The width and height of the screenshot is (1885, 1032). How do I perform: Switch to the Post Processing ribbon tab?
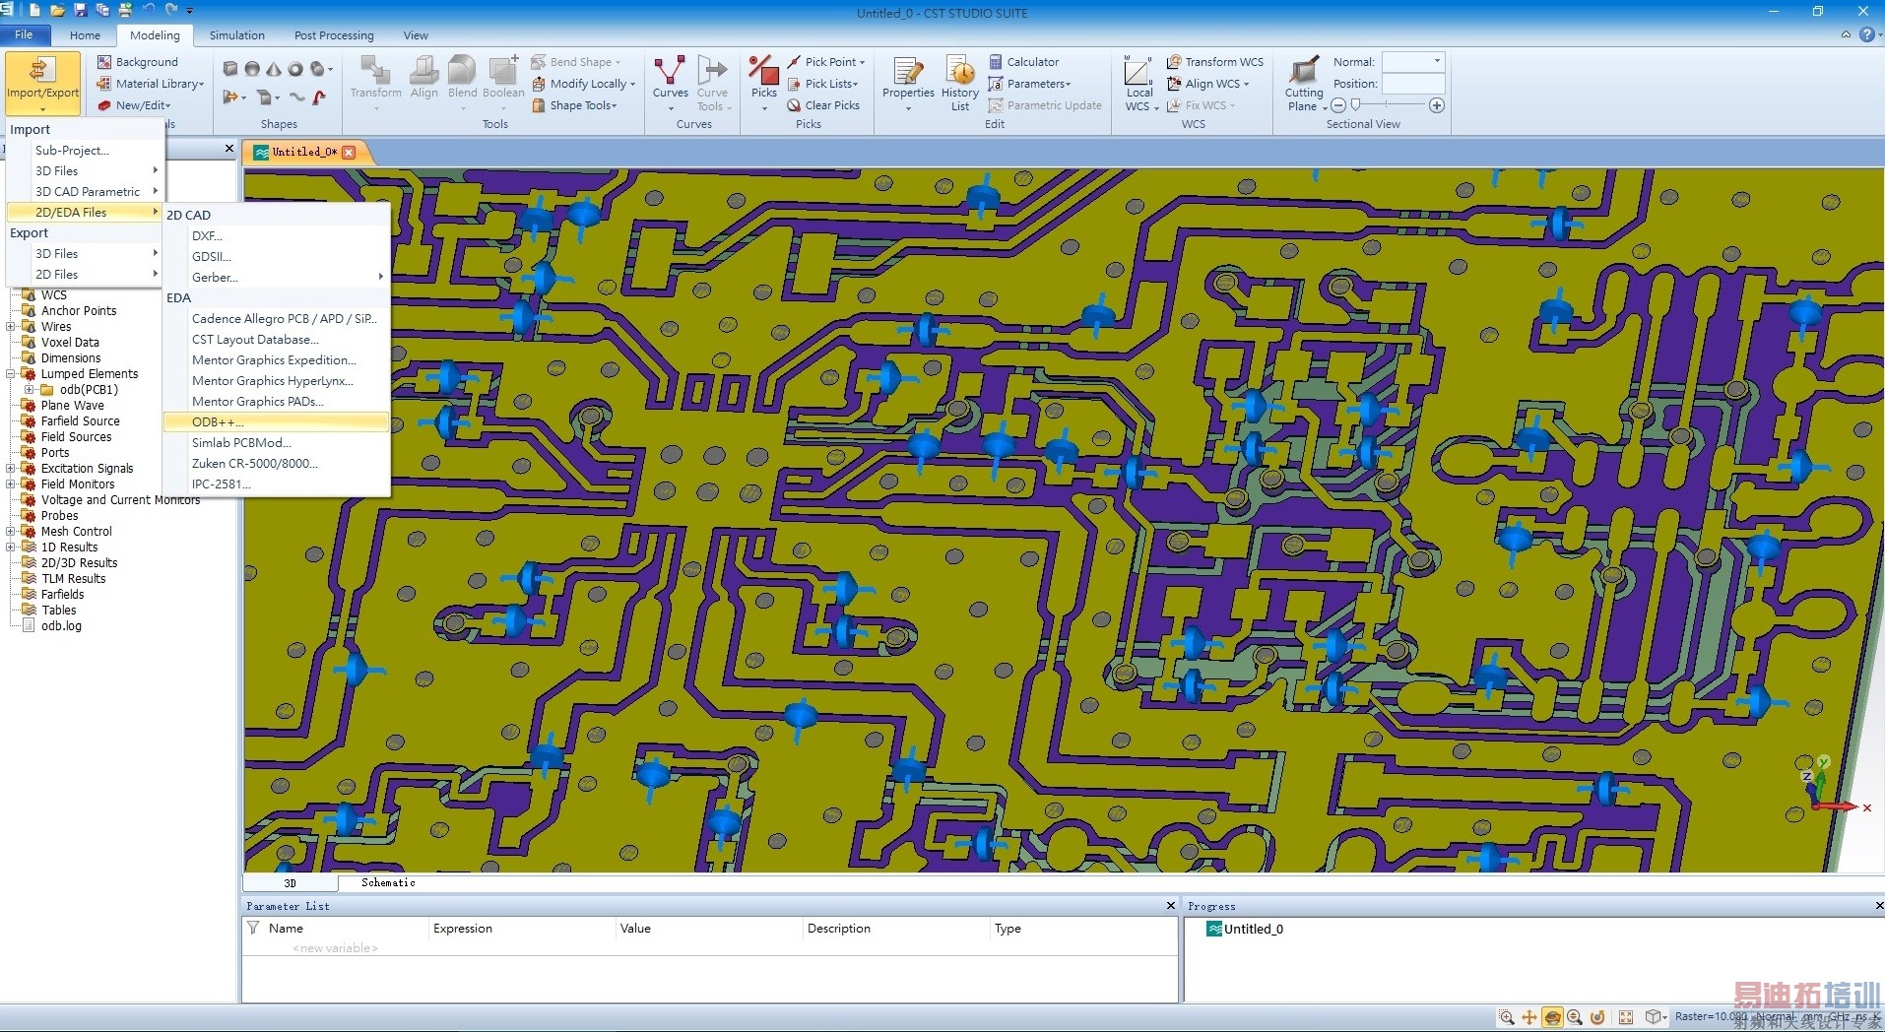[x=334, y=35]
